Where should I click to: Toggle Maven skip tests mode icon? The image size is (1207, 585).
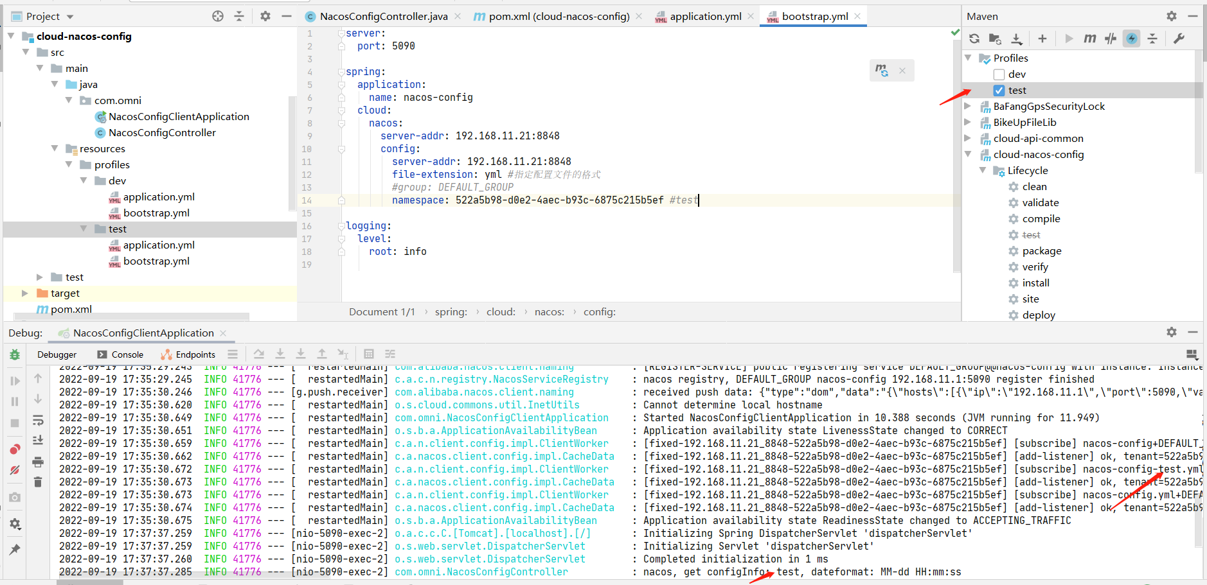pos(1111,39)
